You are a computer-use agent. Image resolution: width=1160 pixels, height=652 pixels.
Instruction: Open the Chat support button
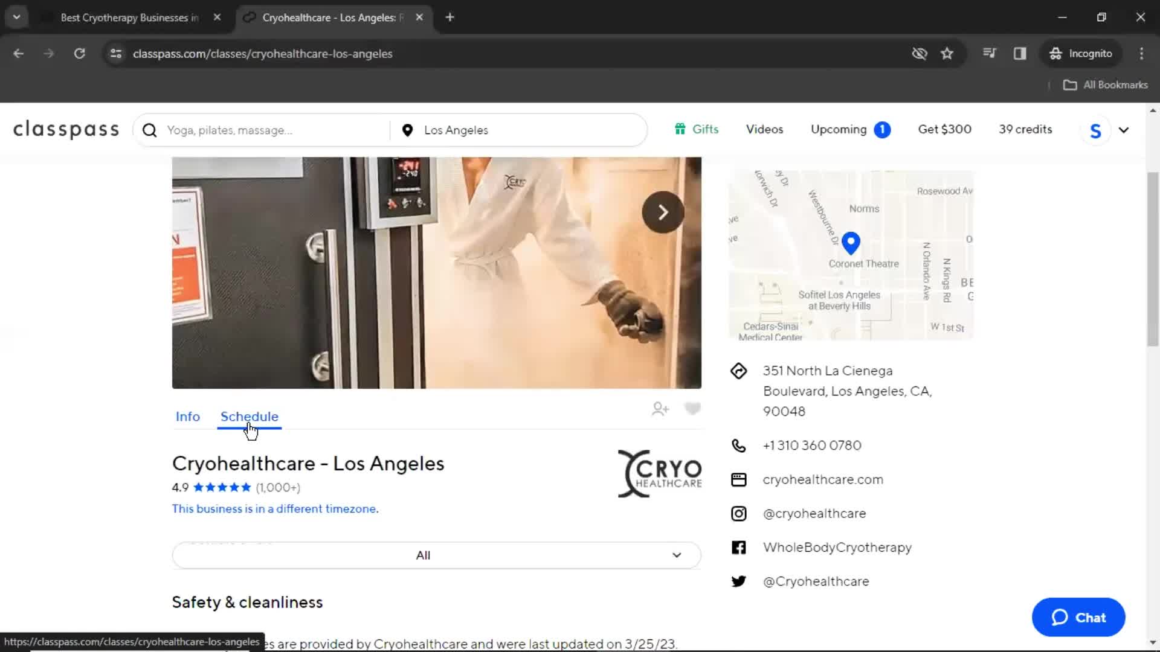[1078, 618]
